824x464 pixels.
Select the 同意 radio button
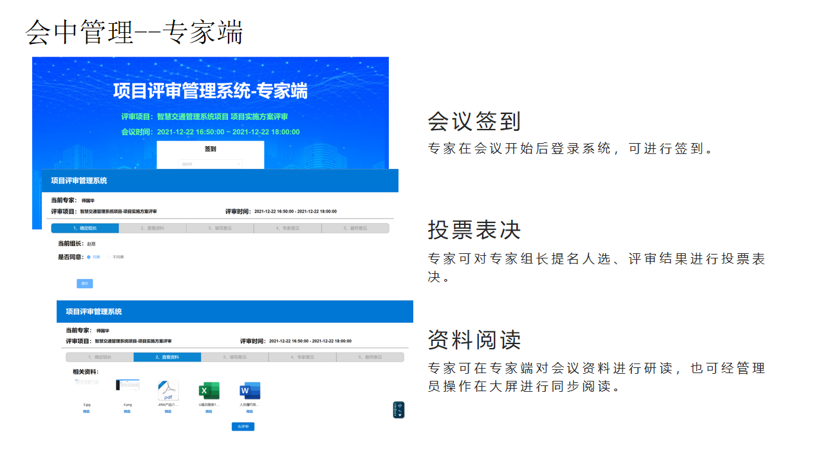89,257
